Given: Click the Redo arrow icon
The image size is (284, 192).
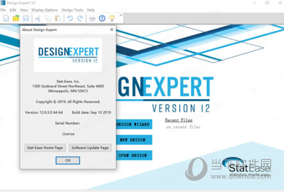Looking at the screenshot, I should [x=80, y=19].
